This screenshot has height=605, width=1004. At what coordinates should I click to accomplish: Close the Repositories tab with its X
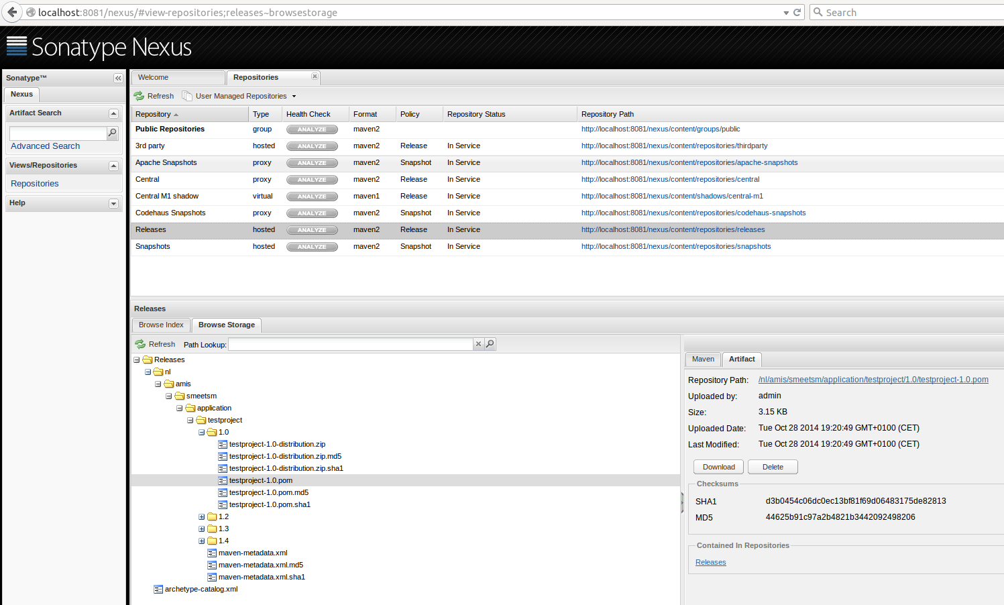[x=315, y=76]
